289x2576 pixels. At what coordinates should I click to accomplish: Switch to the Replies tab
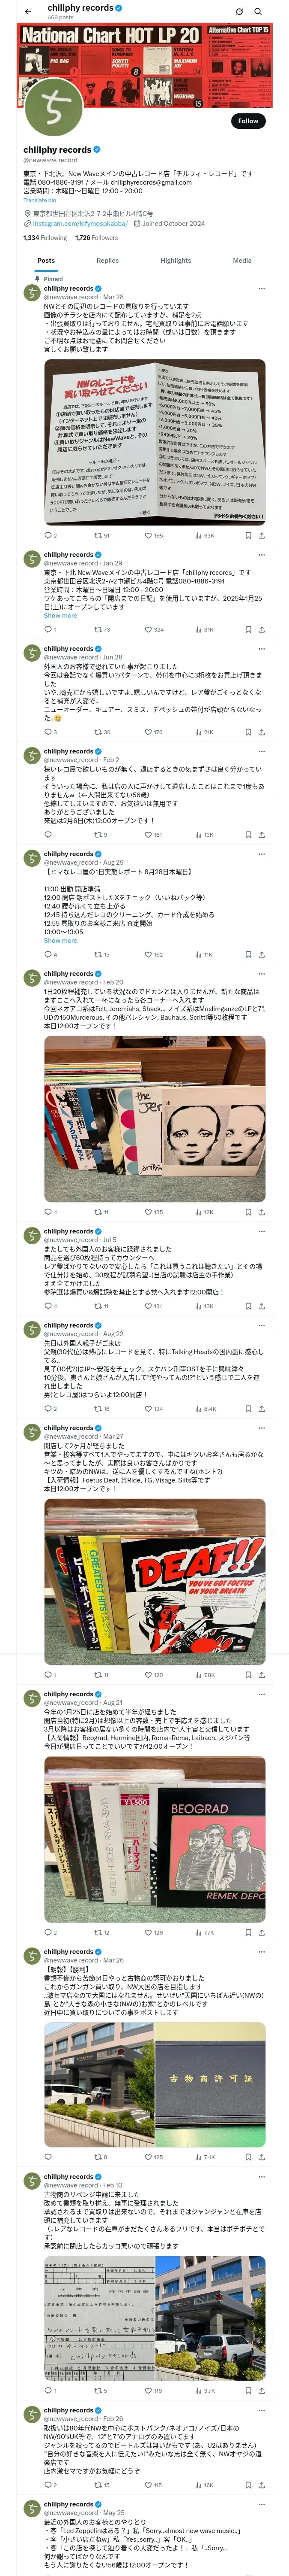[x=107, y=260]
